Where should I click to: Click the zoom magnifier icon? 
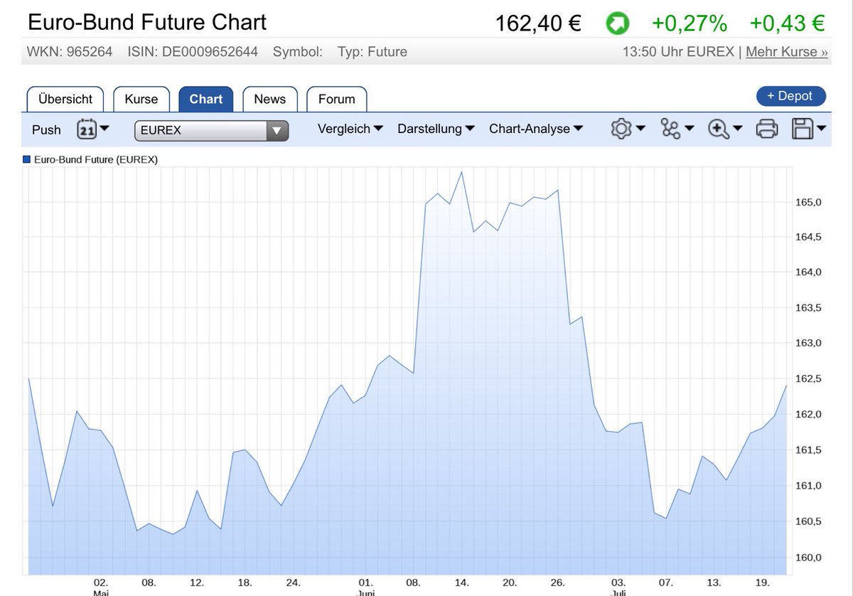coord(719,129)
